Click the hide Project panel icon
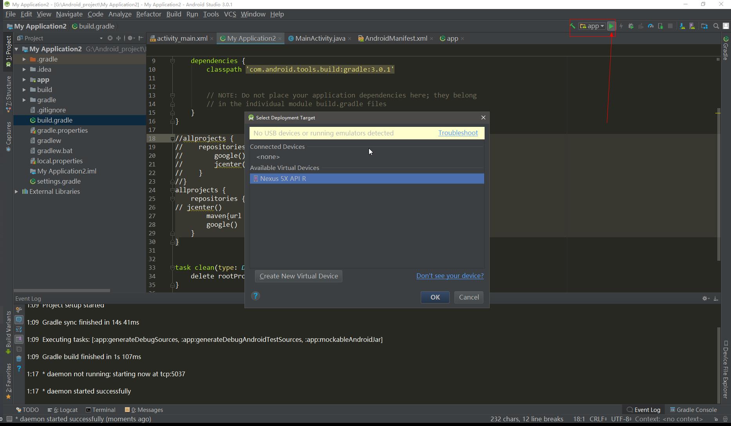Screen dimensions: 731x426 click(x=141, y=38)
